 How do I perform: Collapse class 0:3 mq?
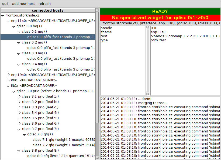19,54
